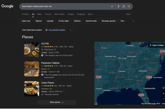165x110 pixels.
Task: Enable the Good for kids filter
Action: pyautogui.click(x=91, y=21)
